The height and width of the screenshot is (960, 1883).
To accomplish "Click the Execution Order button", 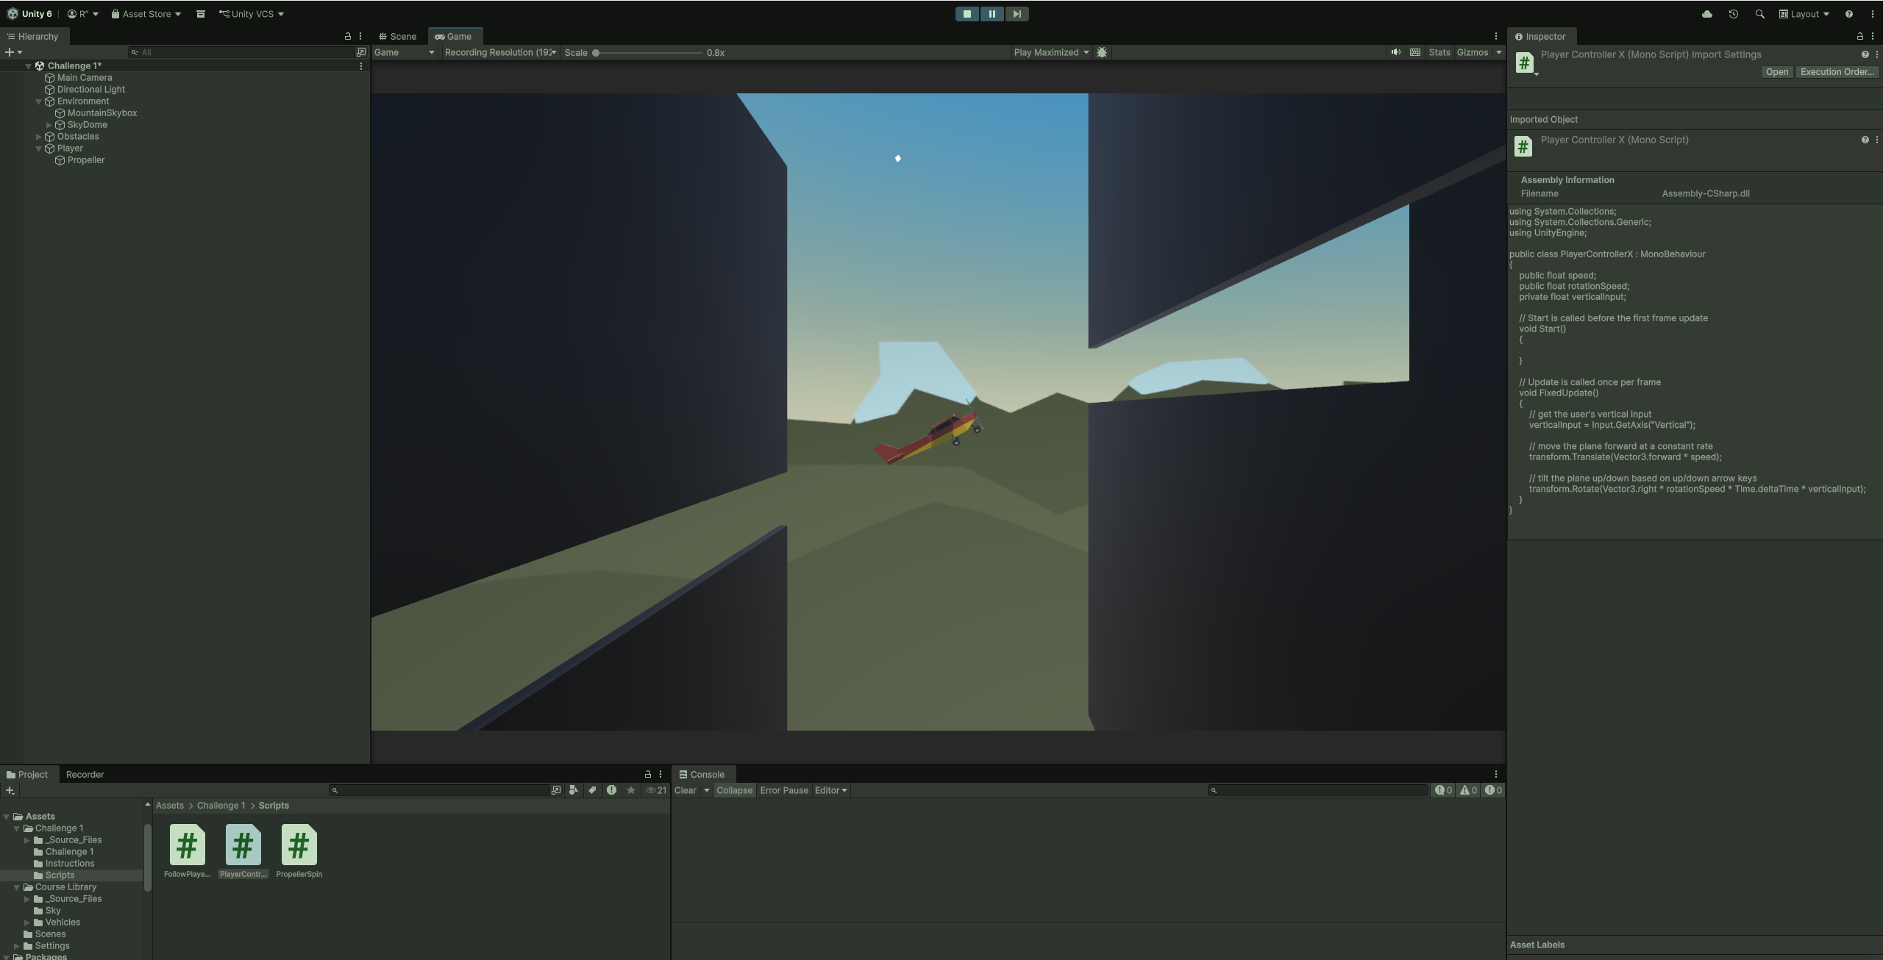I will [1837, 72].
